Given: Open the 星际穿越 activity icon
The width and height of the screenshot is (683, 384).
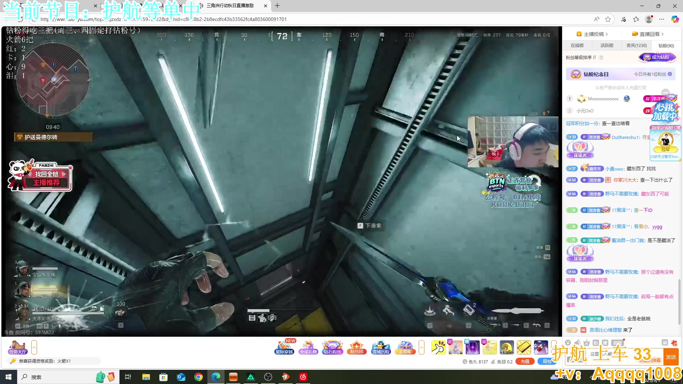Looking at the screenshot, I should pos(284,347).
